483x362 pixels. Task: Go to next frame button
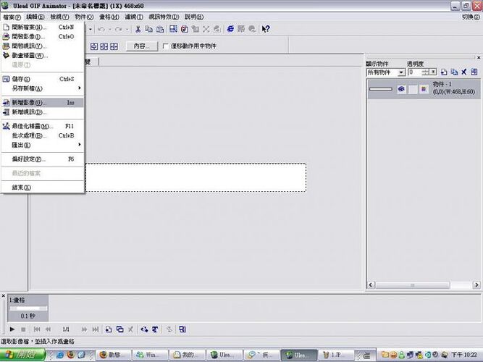pos(84,329)
